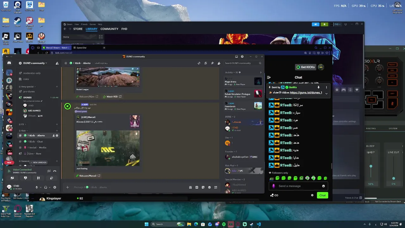Mute the microphone in Discord user panel
405x228 pixels.
pos(36,187)
